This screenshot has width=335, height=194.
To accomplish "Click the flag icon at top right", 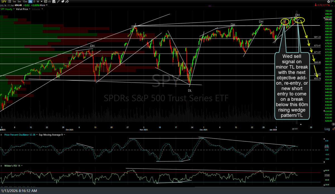I will [332, 2].
